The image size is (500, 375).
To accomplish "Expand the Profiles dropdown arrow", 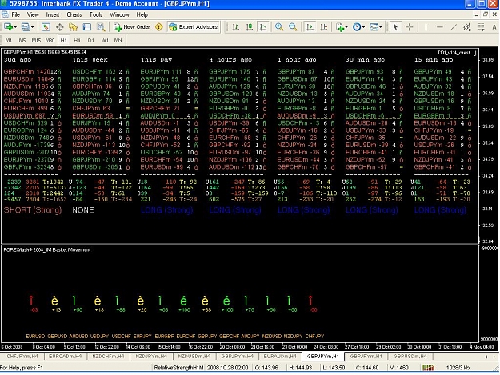I will (32, 27).
